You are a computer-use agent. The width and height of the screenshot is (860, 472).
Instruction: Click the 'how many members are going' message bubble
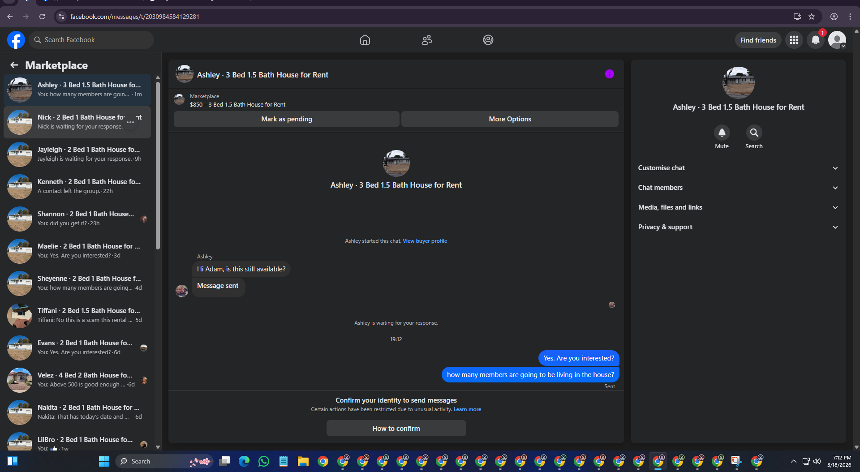pyautogui.click(x=530, y=375)
